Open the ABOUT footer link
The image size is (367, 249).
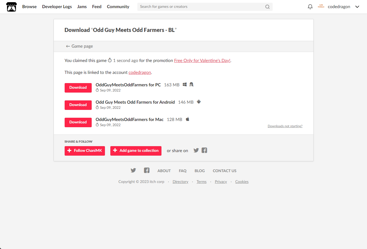pos(164,171)
